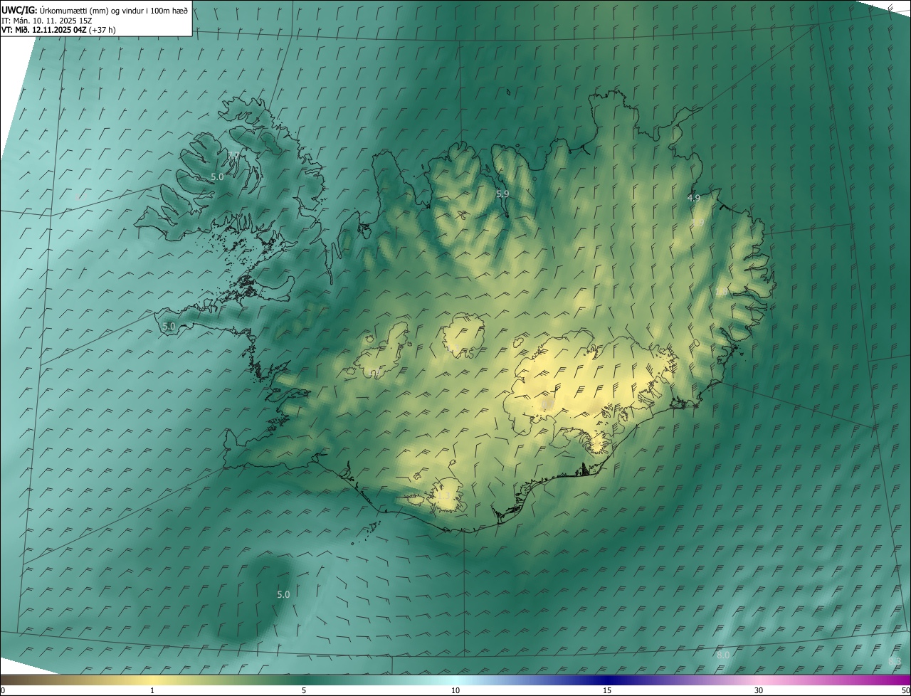Click the '5' tick label on the color scale
Viewport: 911px width, 696px height.
(304, 690)
